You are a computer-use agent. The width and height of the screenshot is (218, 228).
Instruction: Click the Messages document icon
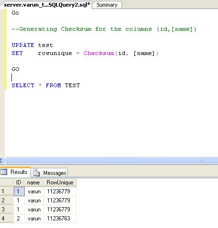[37, 173]
